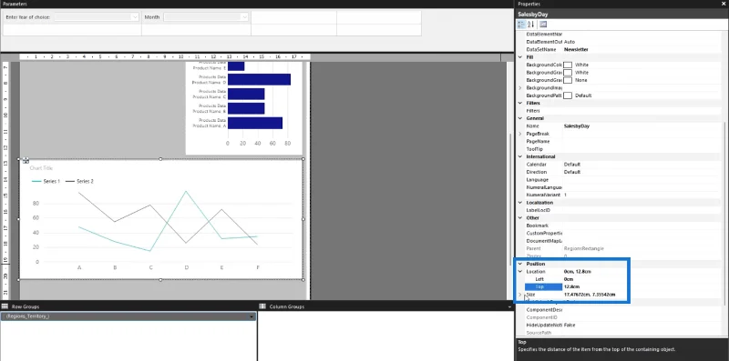Collapse the International property category
729x361 pixels.
(520, 156)
